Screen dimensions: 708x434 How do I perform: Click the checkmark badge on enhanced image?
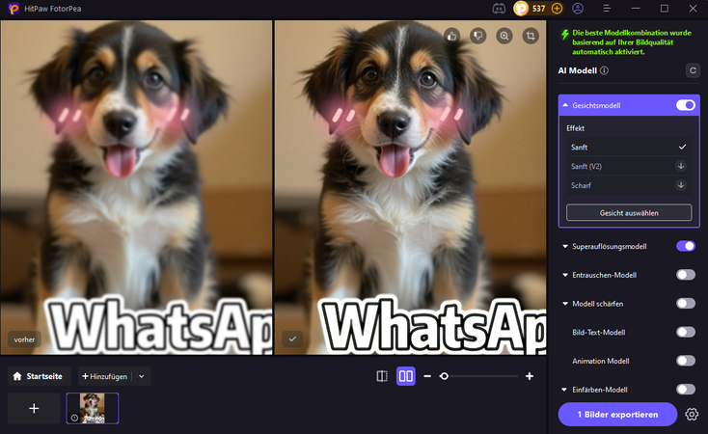point(292,339)
